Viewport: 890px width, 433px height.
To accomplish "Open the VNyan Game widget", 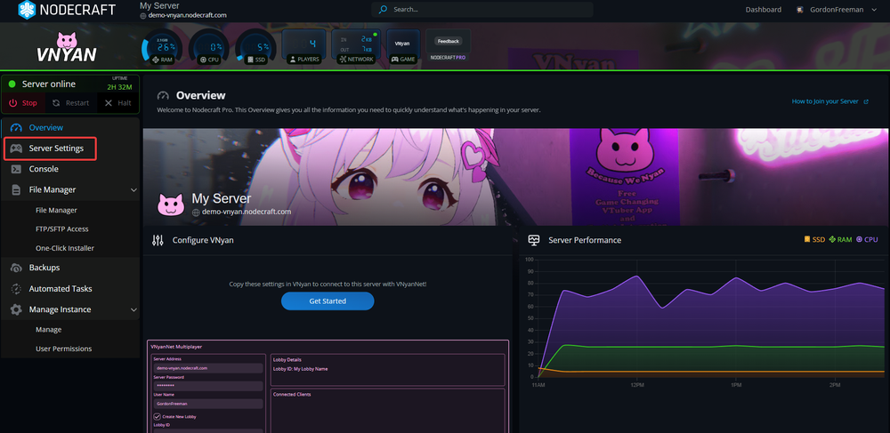I will click(403, 46).
